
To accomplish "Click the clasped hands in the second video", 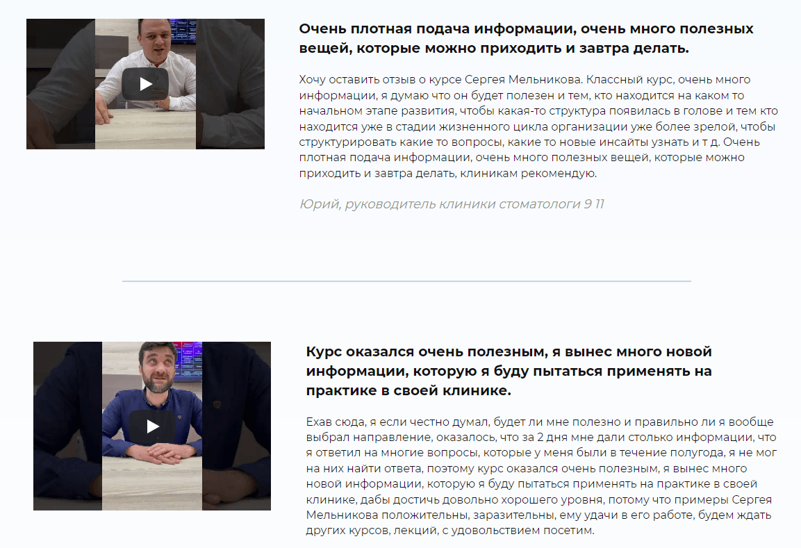I will click(152, 452).
